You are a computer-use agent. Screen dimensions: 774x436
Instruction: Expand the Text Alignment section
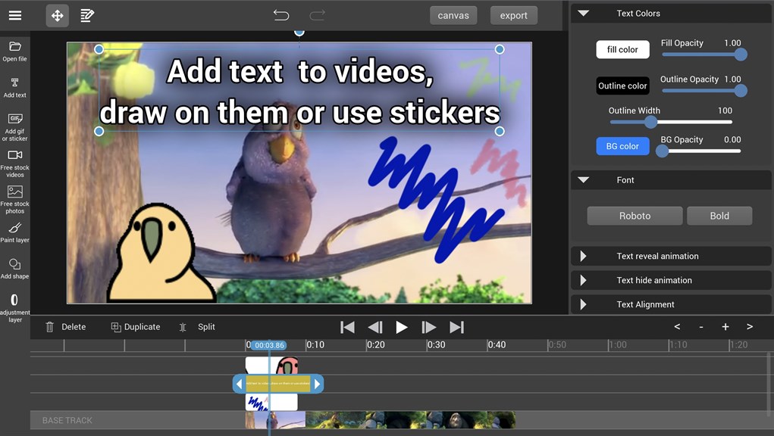coord(583,304)
